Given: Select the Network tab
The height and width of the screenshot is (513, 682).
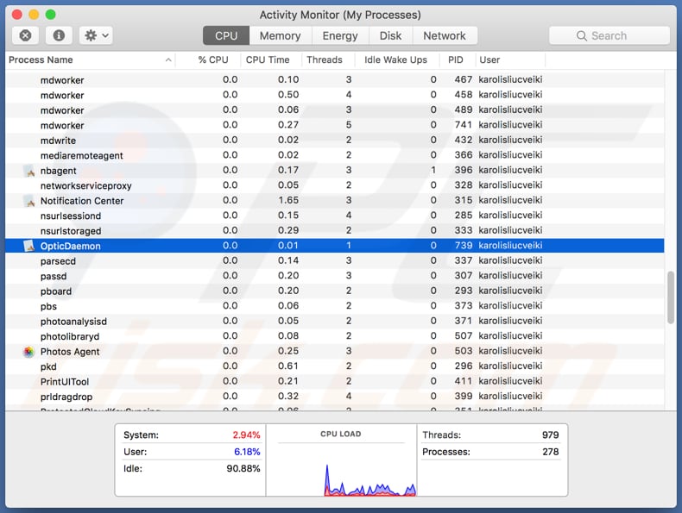Looking at the screenshot, I should click(445, 35).
